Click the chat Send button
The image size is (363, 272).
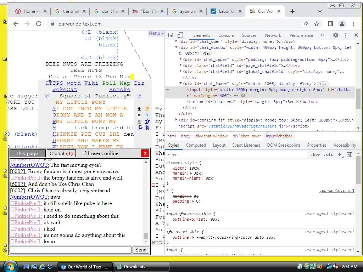(141, 250)
